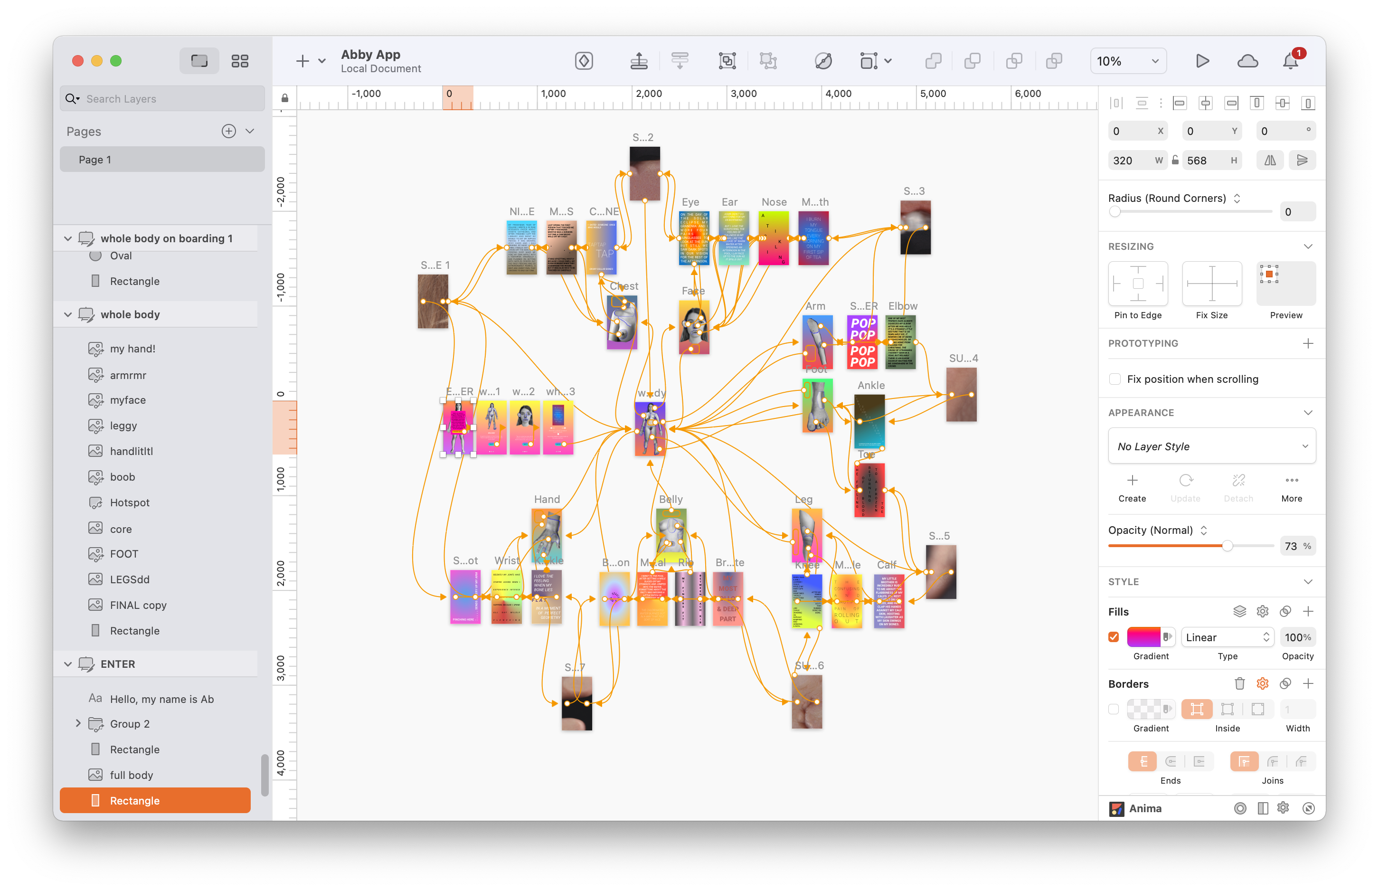
Task: Click the Union boolean operation icon
Action: tap(933, 61)
